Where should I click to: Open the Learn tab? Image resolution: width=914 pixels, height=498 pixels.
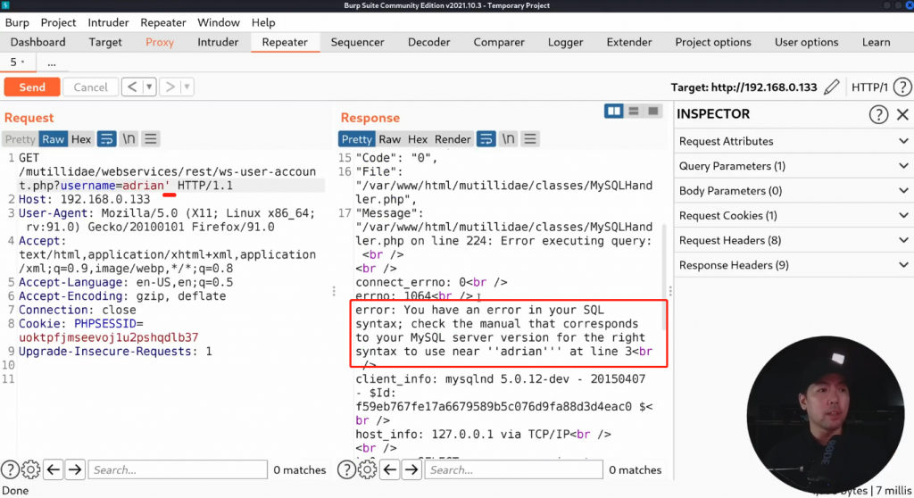(x=877, y=42)
